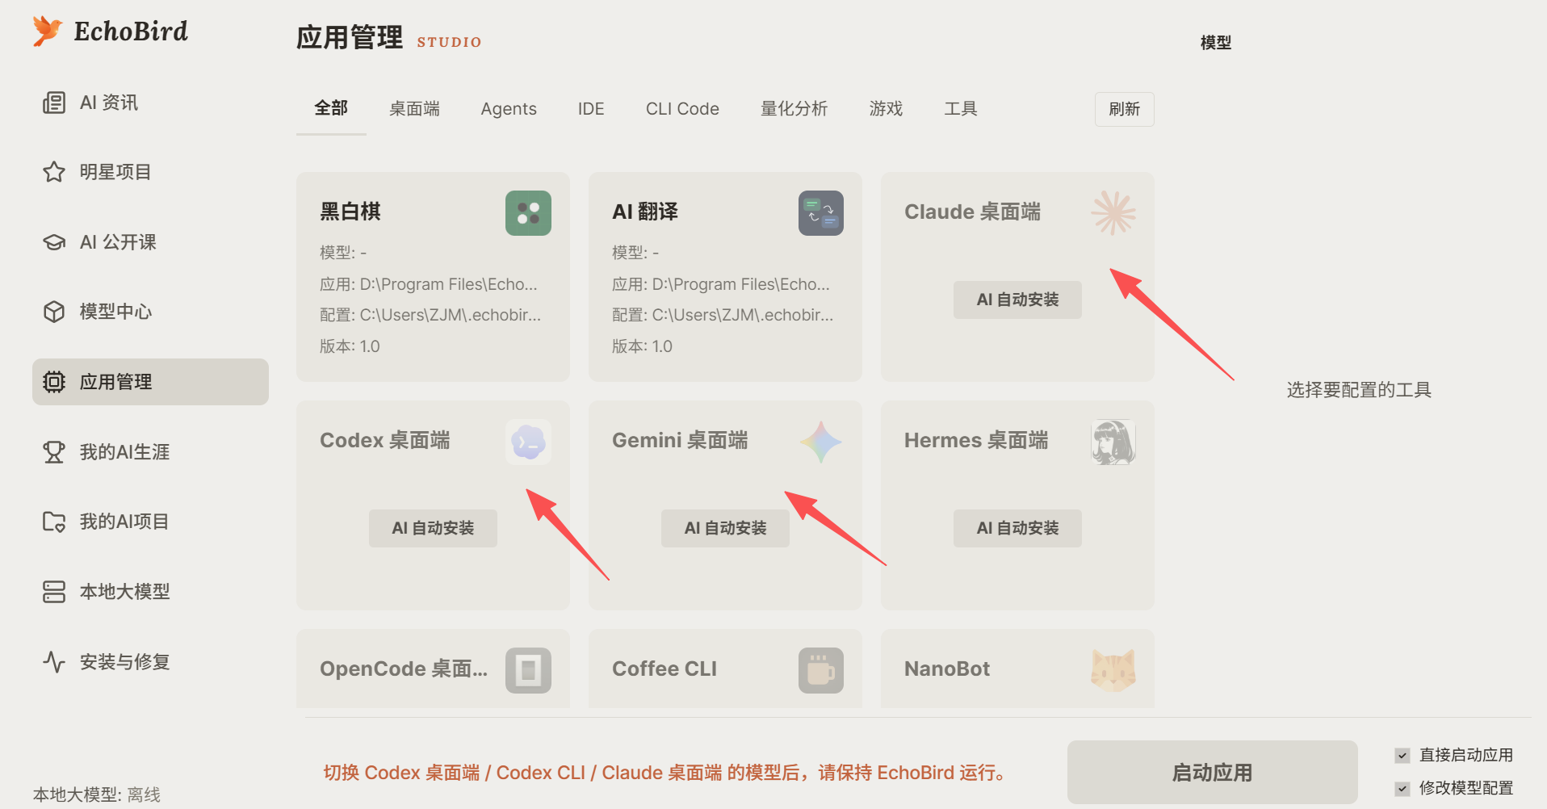Click the Gemini 桌面端 sparkle icon
This screenshot has height=809, width=1547.
click(x=821, y=442)
